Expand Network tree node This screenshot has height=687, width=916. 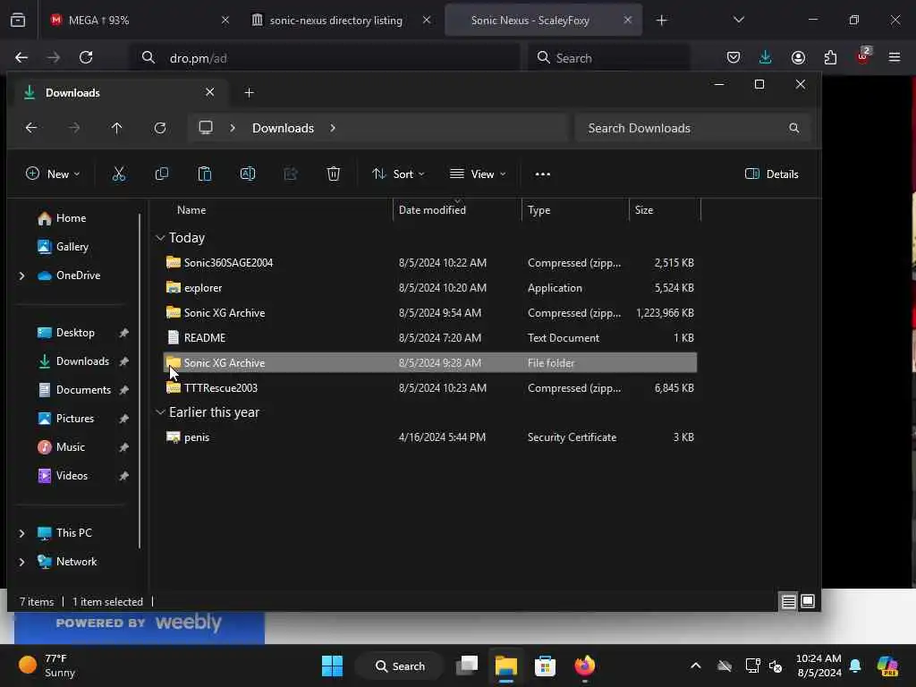point(22,562)
